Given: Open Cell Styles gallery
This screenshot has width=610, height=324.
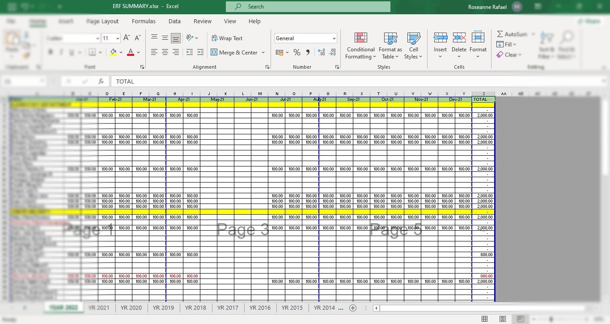Looking at the screenshot, I should [x=413, y=46].
